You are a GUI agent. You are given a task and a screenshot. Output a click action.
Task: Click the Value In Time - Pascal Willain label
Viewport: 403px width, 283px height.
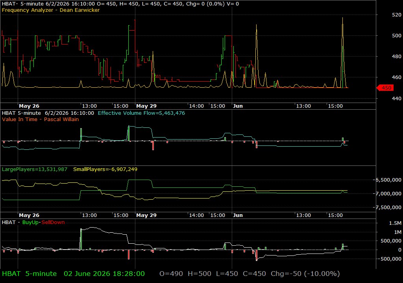click(x=41, y=119)
